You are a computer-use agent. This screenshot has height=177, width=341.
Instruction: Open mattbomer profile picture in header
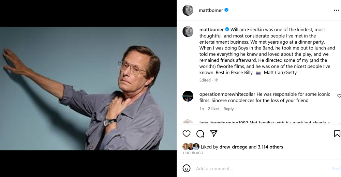188,10
